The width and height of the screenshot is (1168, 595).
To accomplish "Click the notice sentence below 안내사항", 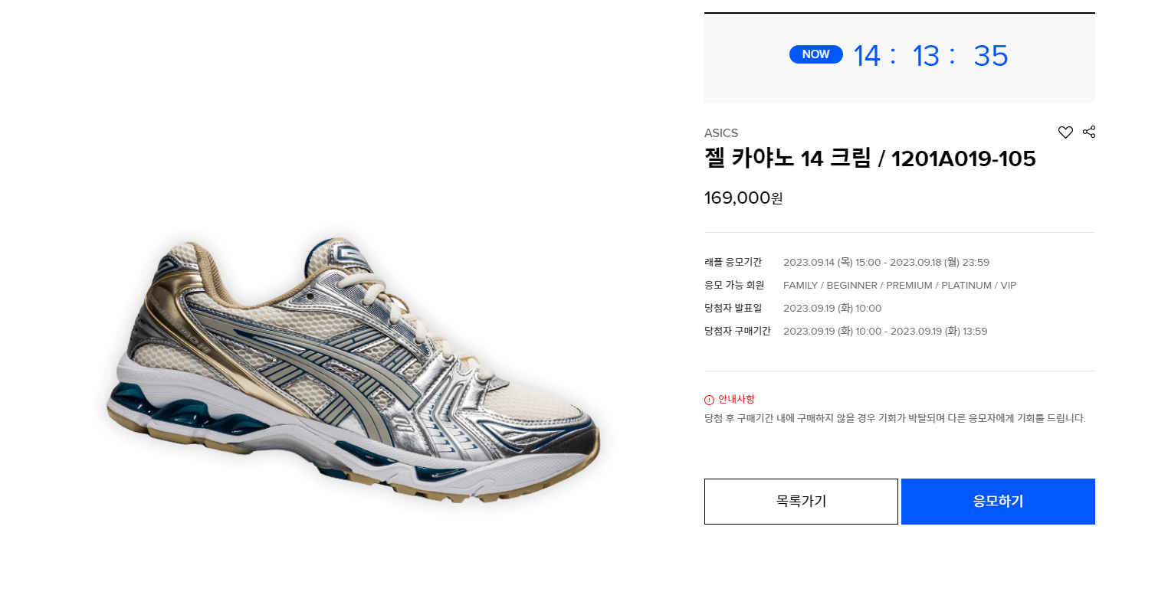I will pyautogui.click(x=895, y=419).
